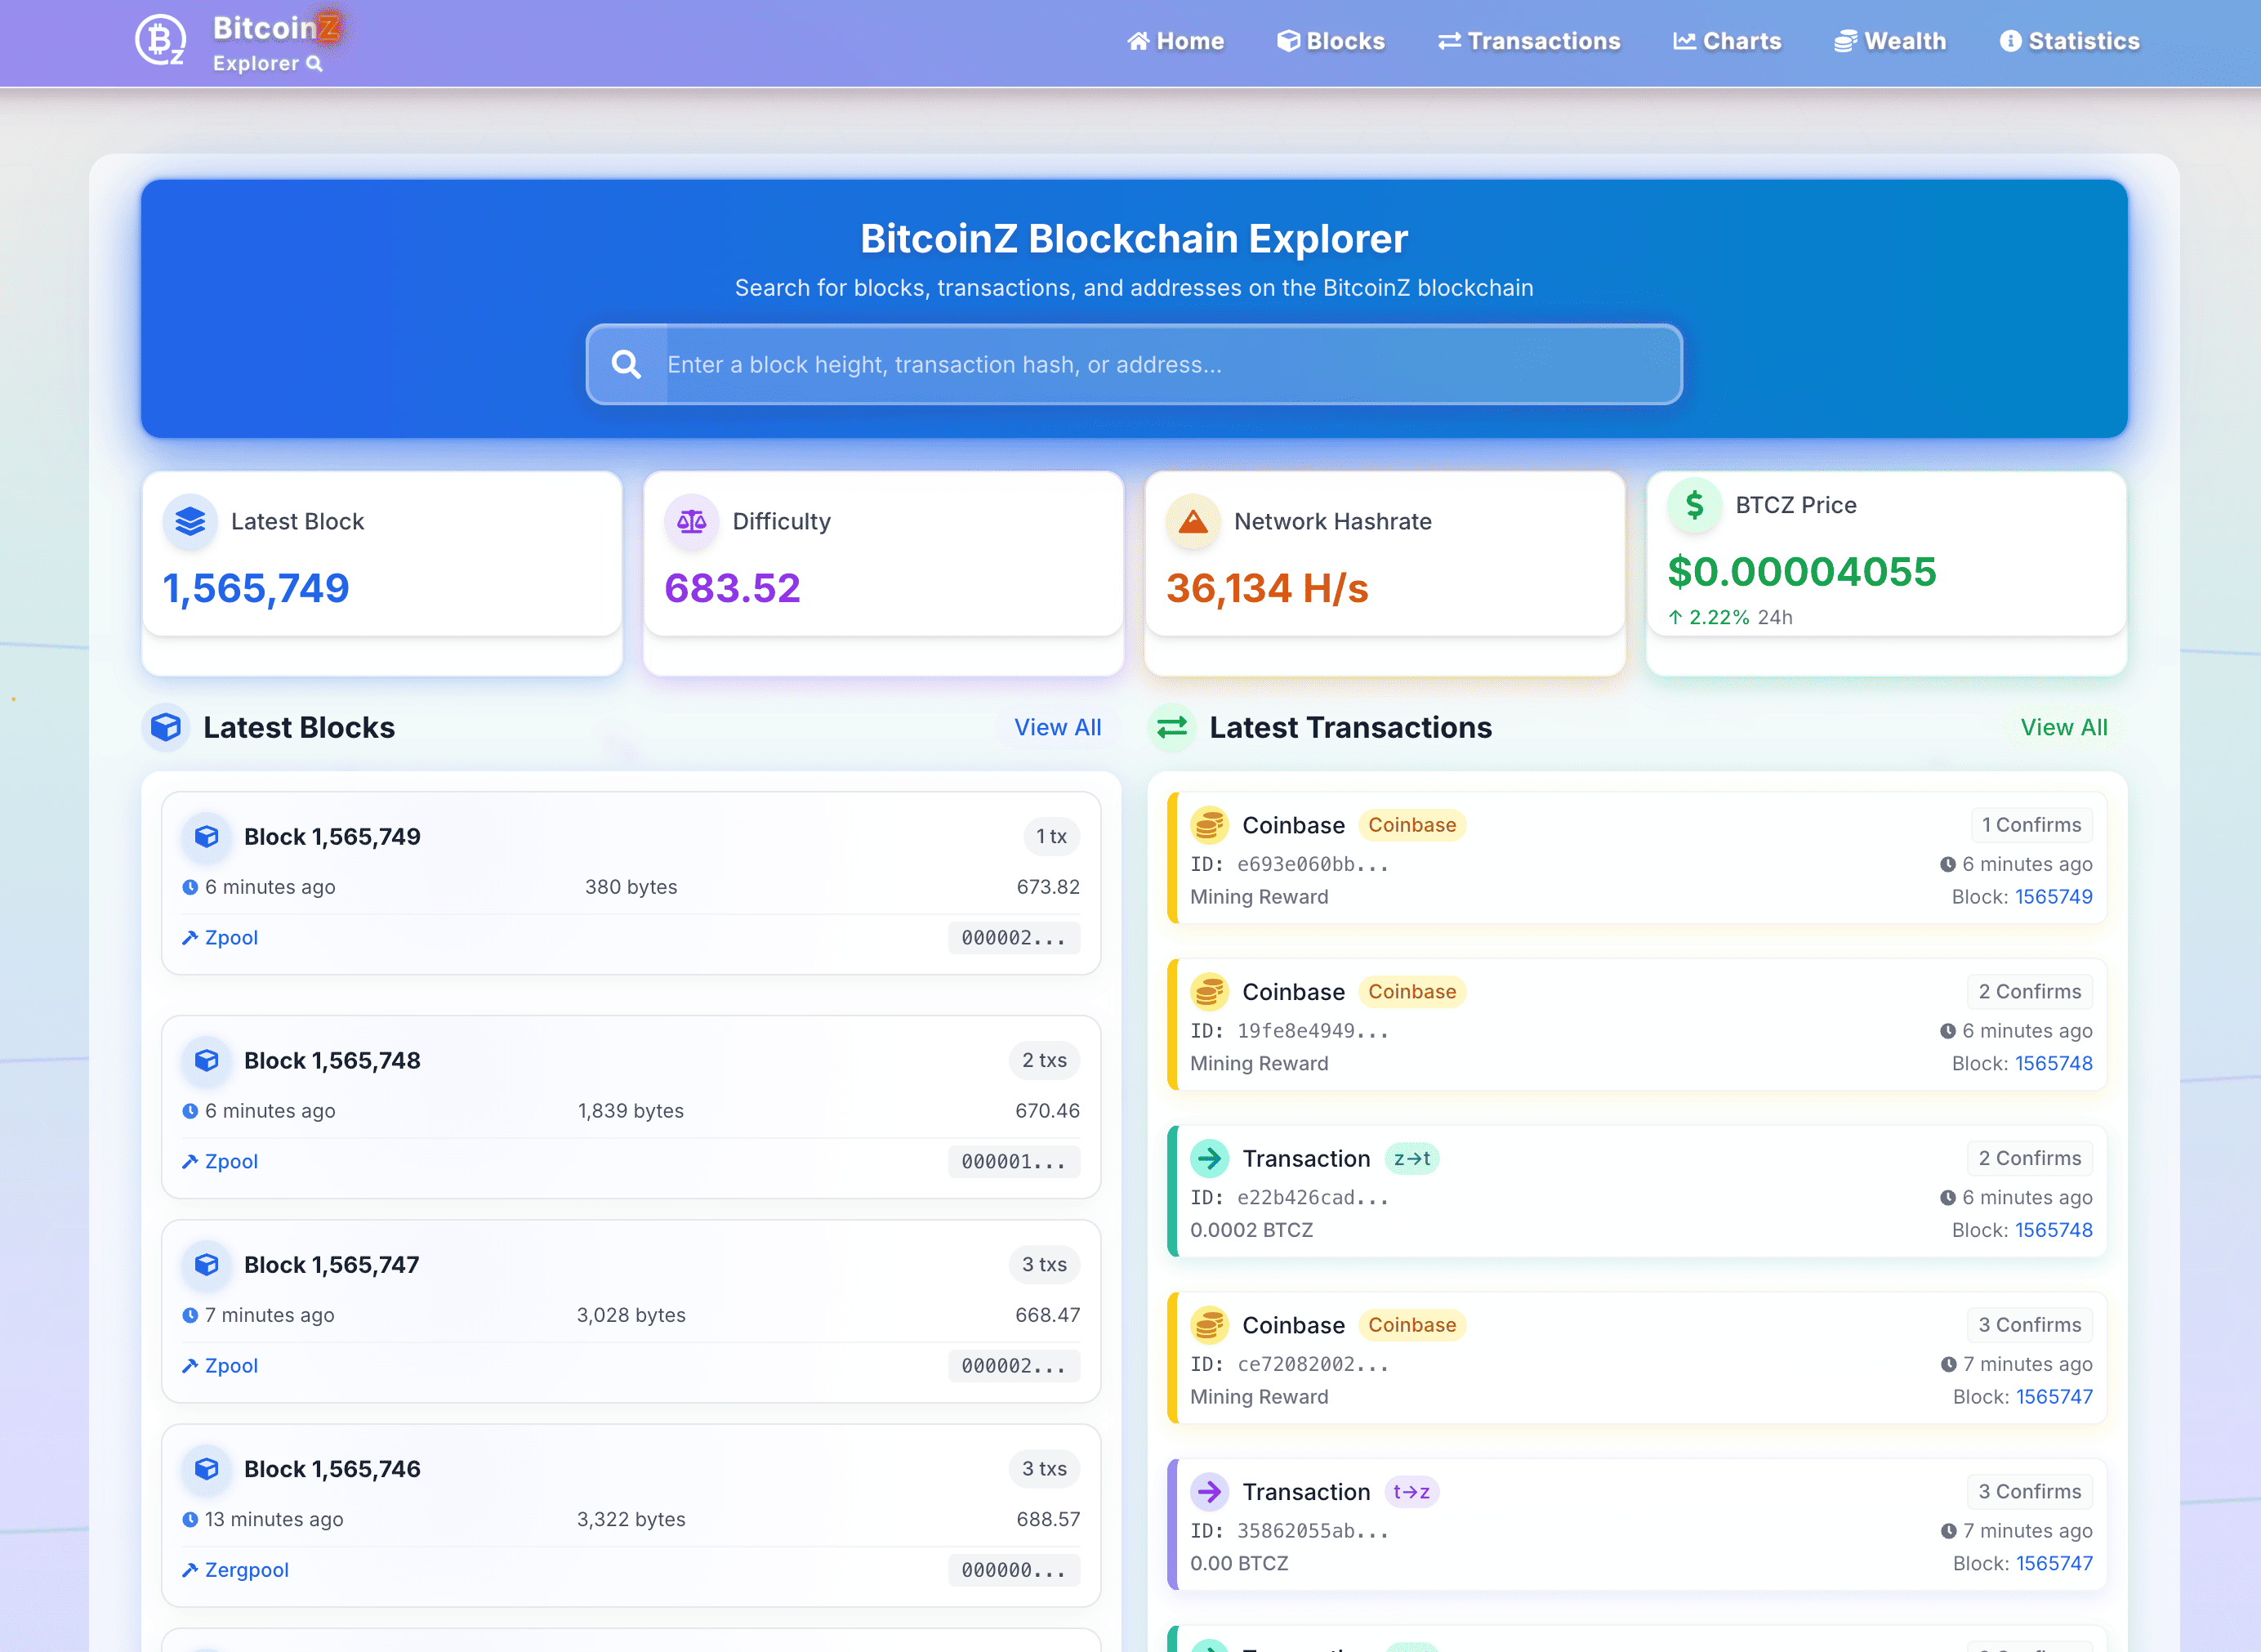Open block 1565747 link of transaction ce72082002
2261x1652 pixels.
pyautogui.click(x=2054, y=1397)
